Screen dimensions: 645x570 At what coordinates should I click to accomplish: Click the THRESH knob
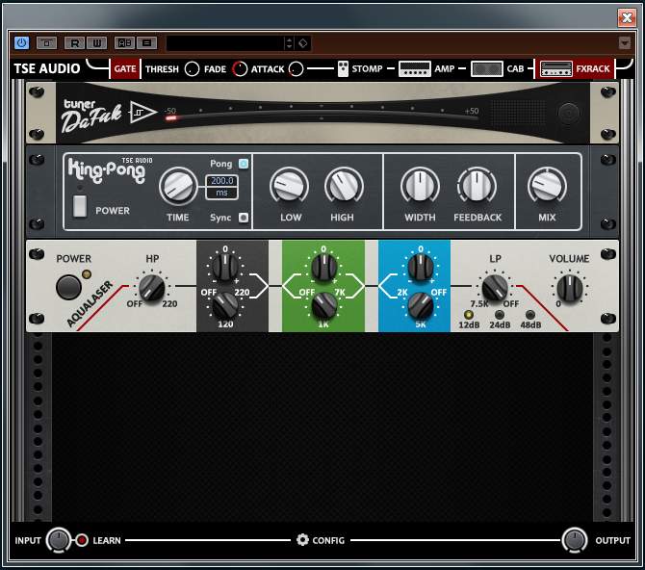coord(192,69)
